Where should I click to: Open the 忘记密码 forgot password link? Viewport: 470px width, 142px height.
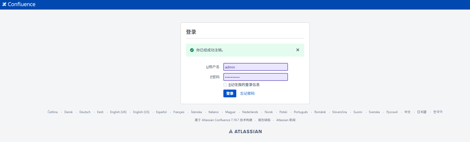pos(247,93)
